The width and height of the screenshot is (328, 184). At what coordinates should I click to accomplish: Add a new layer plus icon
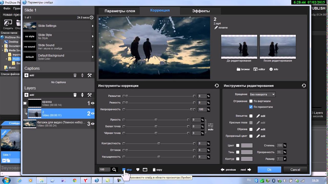pyautogui.click(x=26, y=95)
